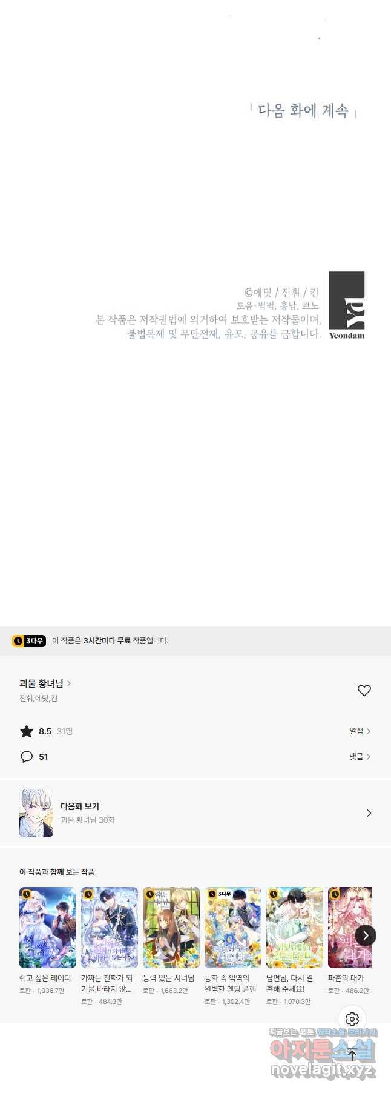
Task: Show more recommendations with carousel arrow
Action: [x=365, y=935]
